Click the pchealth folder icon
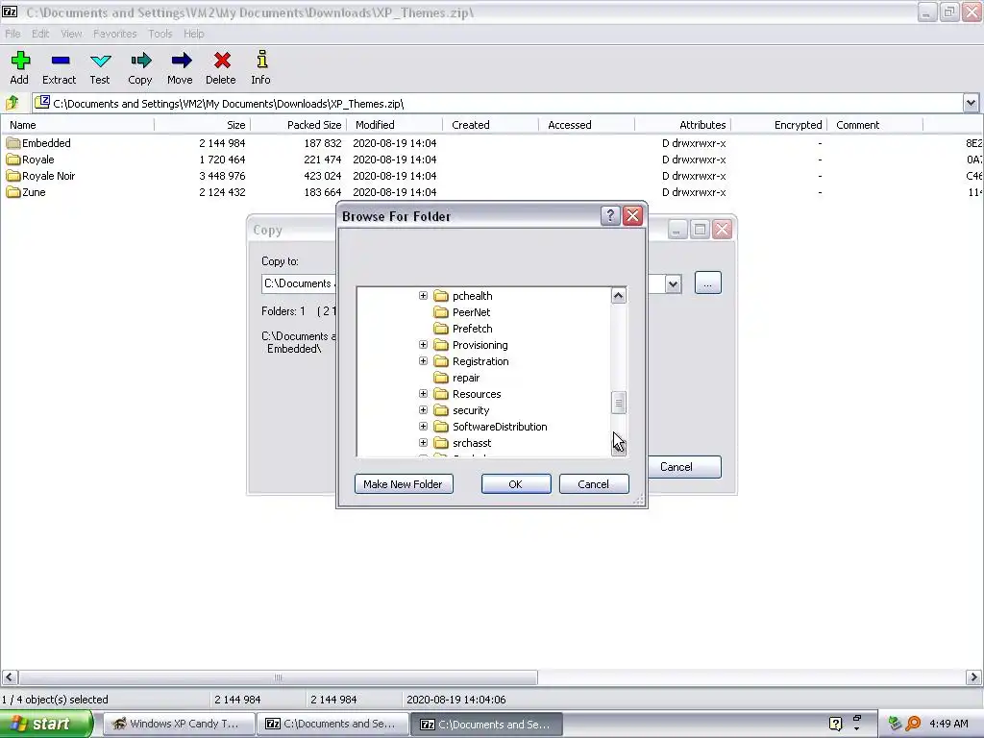 pos(441,296)
